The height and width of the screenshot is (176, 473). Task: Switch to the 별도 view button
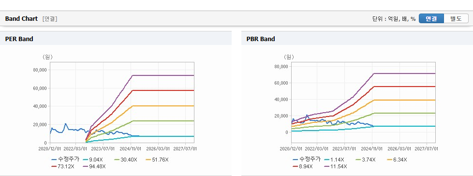pyautogui.click(x=456, y=19)
